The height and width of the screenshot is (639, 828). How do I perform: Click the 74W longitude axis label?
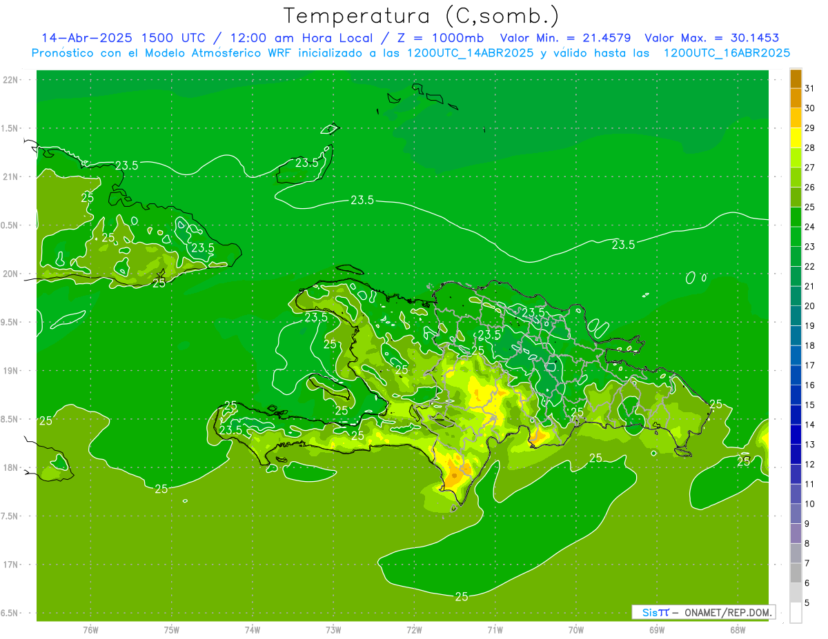click(253, 630)
